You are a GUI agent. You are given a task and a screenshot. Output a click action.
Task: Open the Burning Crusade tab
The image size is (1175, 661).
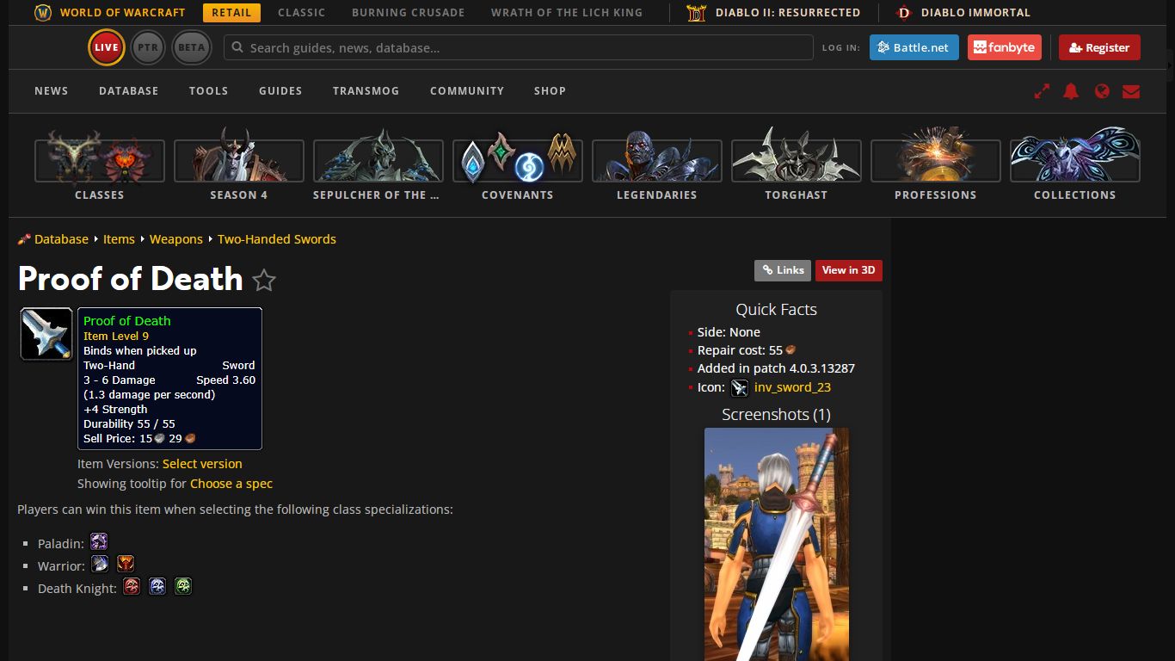[409, 12]
